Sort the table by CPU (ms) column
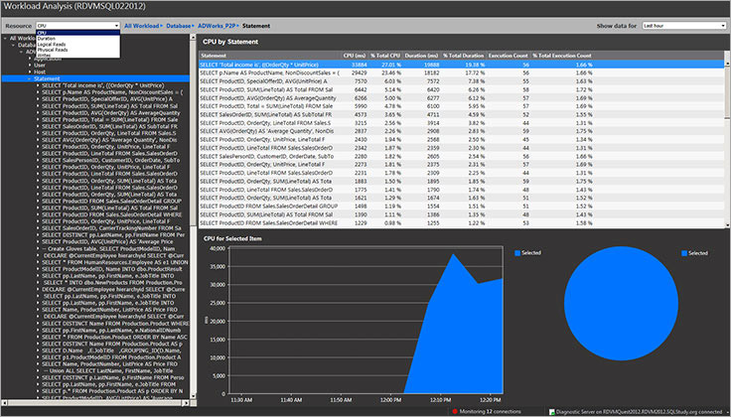The height and width of the screenshot is (417, 731). [x=355, y=56]
